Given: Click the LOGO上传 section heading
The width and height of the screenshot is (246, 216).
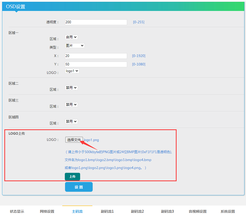Looking at the screenshot, I should point(17,133).
